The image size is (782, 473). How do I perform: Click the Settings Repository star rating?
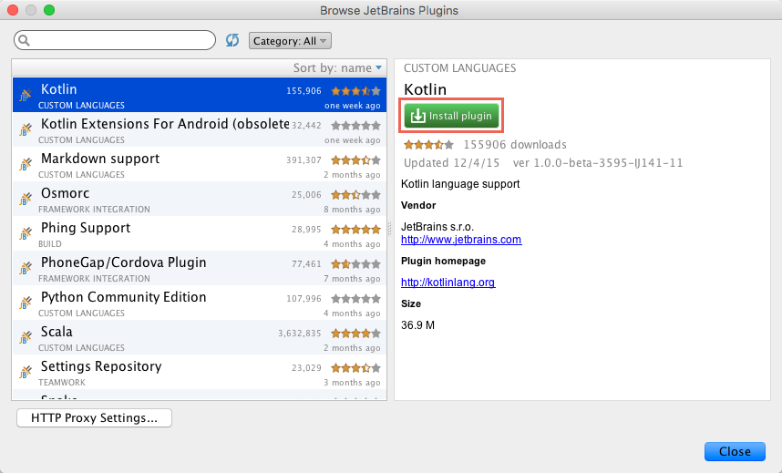tap(355, 367)
